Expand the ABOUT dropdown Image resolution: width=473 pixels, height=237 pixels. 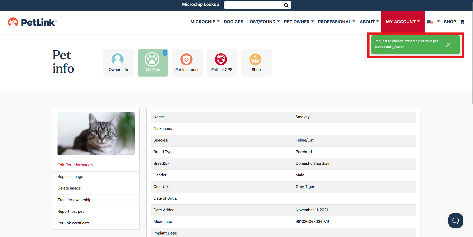[369, 22]
